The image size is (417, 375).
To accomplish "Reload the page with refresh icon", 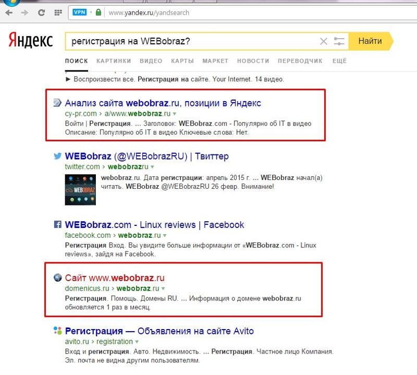I will click(41, 13).
